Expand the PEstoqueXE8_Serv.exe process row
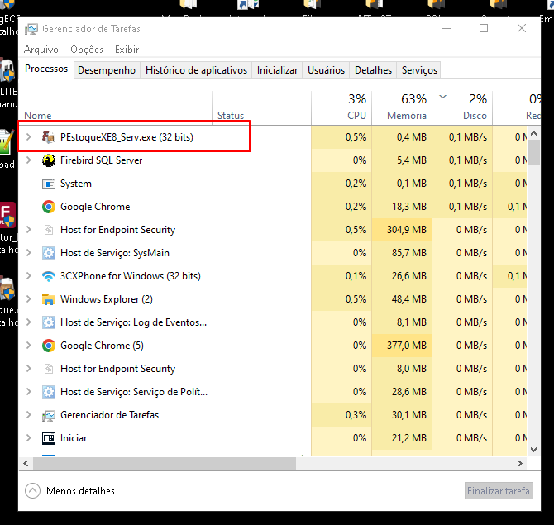 29,136
